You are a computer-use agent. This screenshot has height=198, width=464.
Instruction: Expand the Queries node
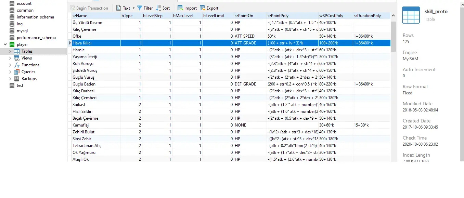point(10,72)
